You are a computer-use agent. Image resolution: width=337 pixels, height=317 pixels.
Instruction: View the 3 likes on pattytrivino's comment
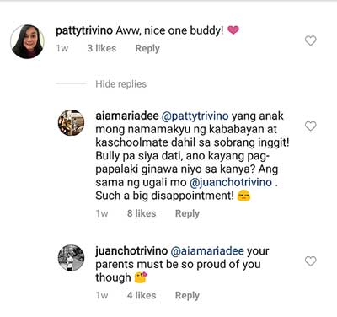pyautogui.click(x=102, y=48)
